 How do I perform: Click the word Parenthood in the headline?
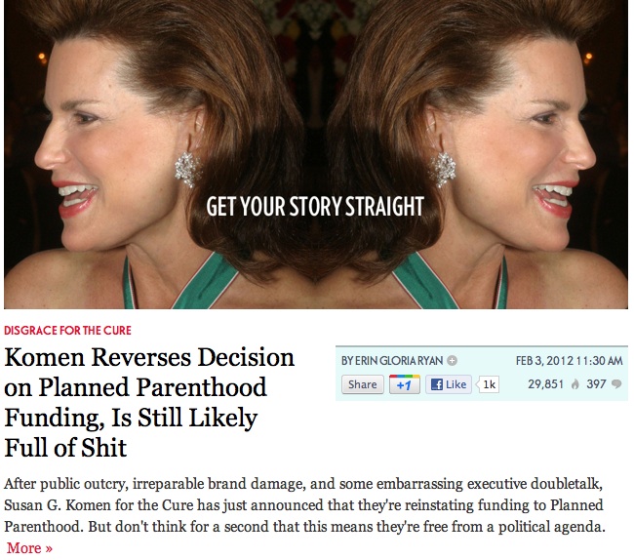click(x=201, y=387)
